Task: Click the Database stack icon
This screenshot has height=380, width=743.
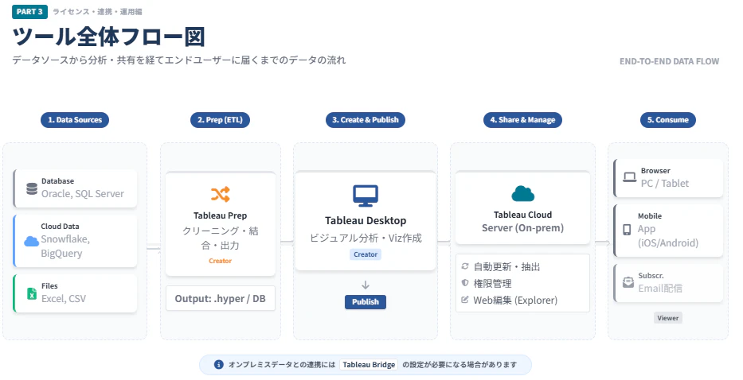Action: [32, 189]
